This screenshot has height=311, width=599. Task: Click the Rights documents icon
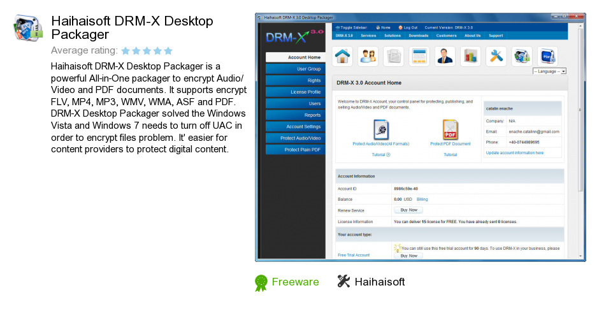tap(393, 57)
